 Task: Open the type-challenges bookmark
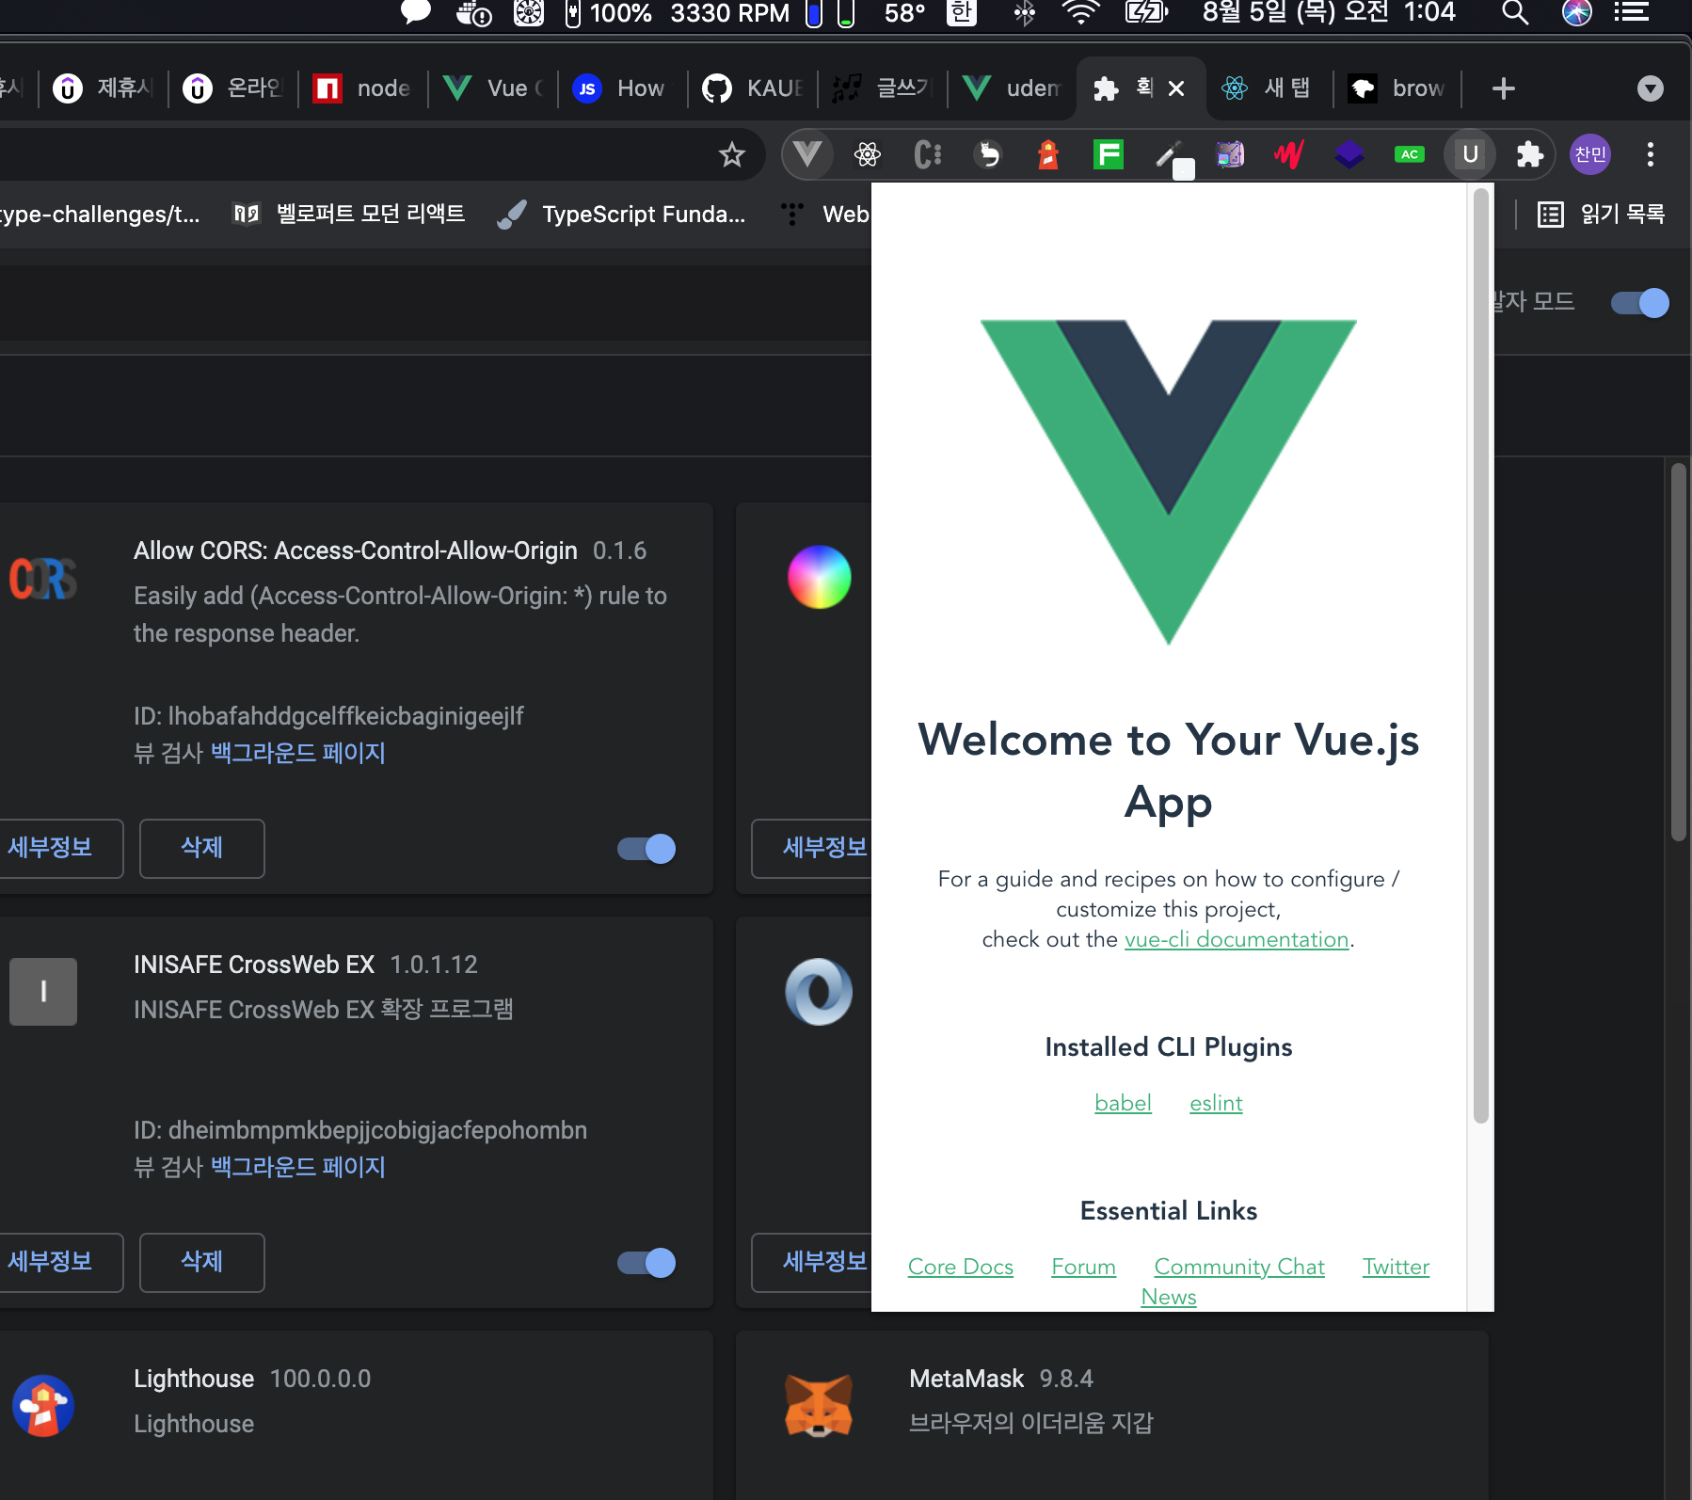pyautogui.click(x=100, y=215)
